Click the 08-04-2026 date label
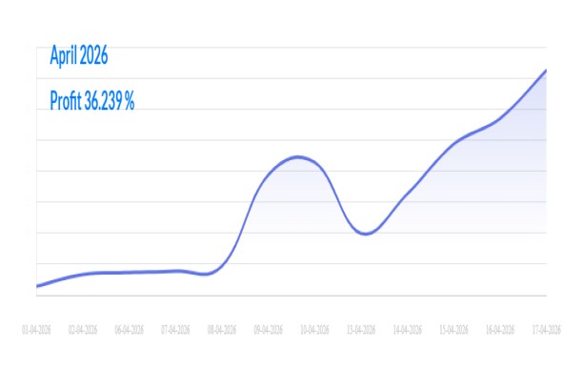583x389 pixels. pyautogui.click(x=222, y=330)
